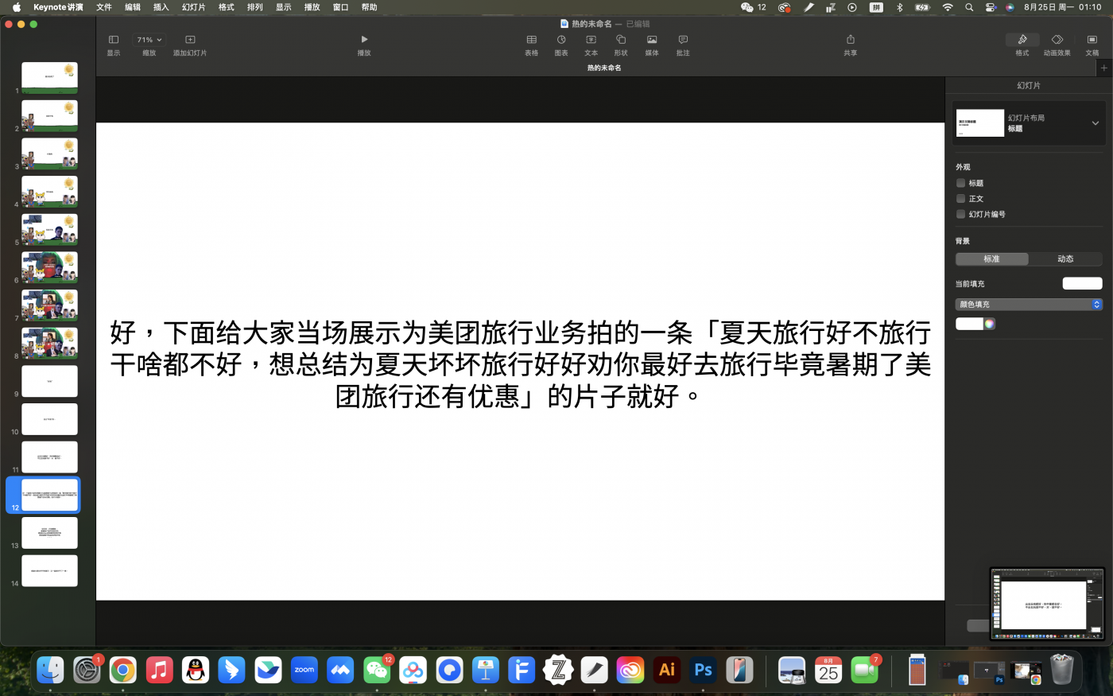Add a comment with 批注 icon

point(683,40)
